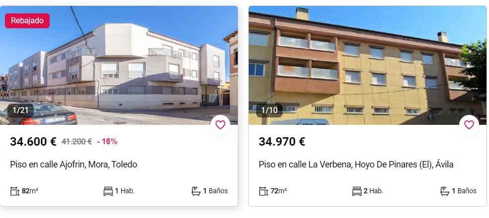Click the bed icon beside 1 Hab.
This screenshot has width=489, height=218.
[x=108, y=191]
